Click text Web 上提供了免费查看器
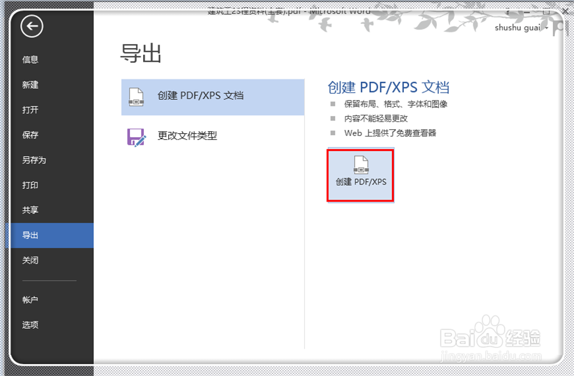Screen dimensions: 574x376 click(x=390, y=133)
